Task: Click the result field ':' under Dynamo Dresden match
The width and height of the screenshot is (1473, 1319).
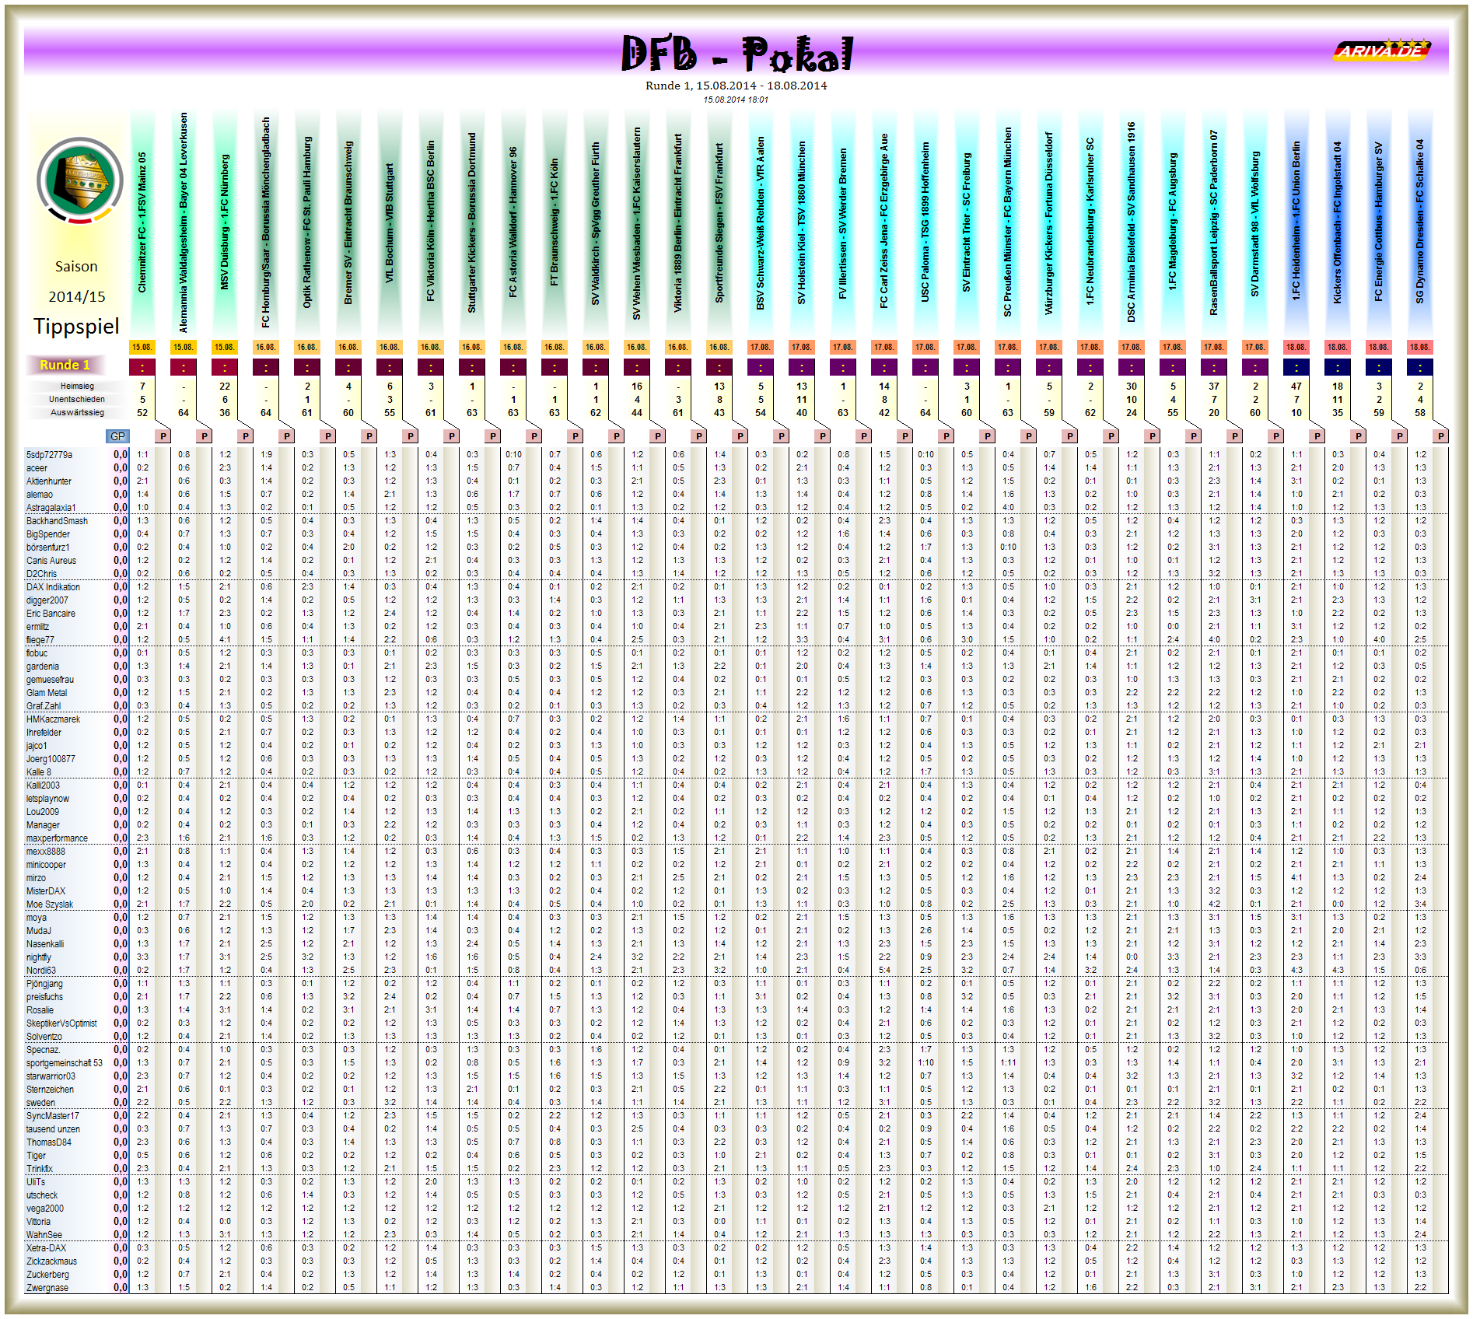Action: coord(1420,366)
